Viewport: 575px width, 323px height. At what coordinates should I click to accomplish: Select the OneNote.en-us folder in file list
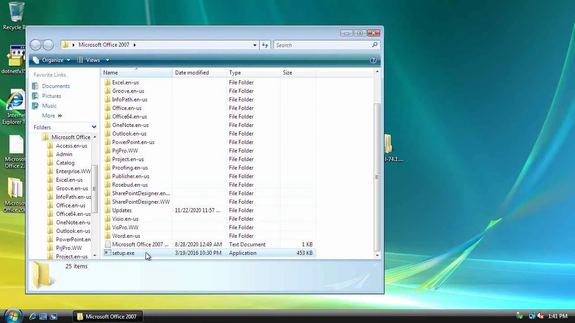click(130, 125)
